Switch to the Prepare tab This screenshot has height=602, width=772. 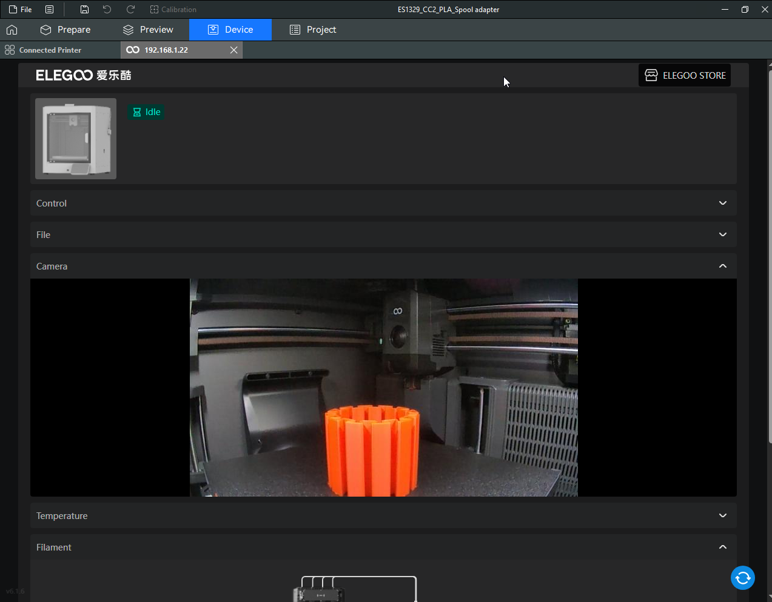[x=65, y=30]
